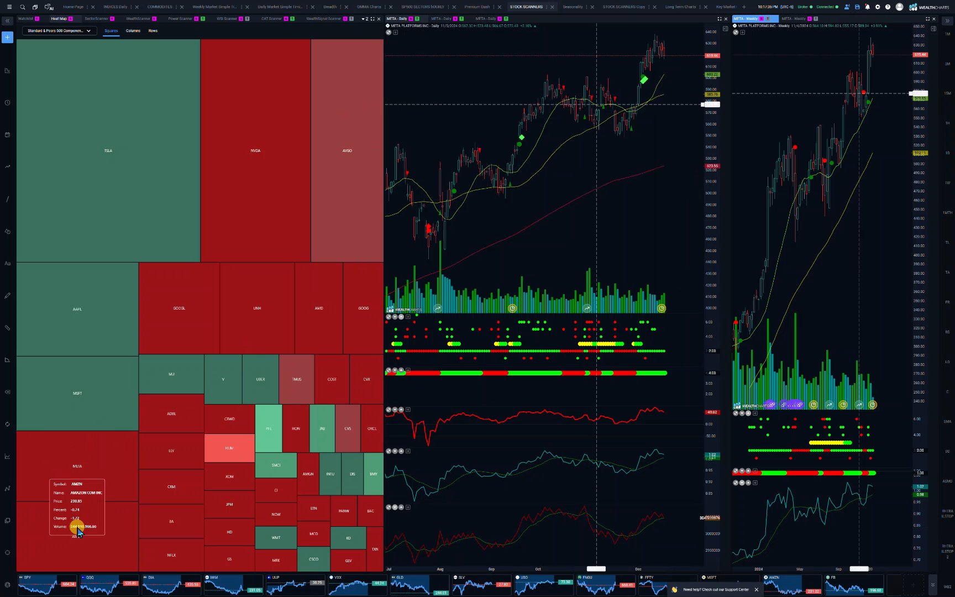Toggle the eye icon on daily chart header
Viewport: 955px width, 597px height.
coord(389,32)
